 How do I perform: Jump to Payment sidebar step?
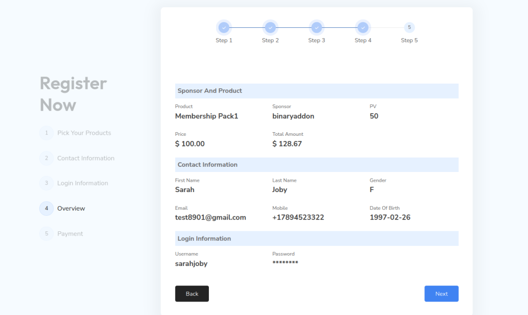pyautogui.click(x=70, y=234)
